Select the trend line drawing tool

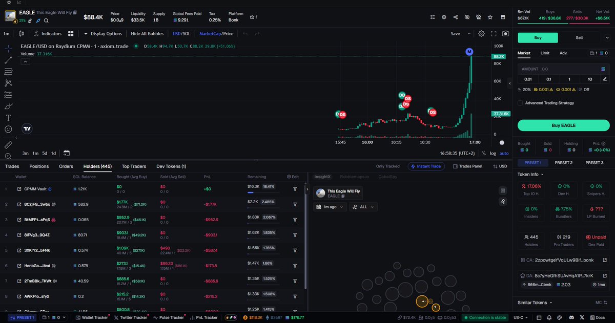8,60
